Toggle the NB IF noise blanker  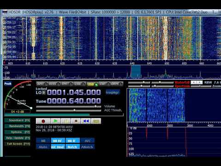(x=72, y=141)
